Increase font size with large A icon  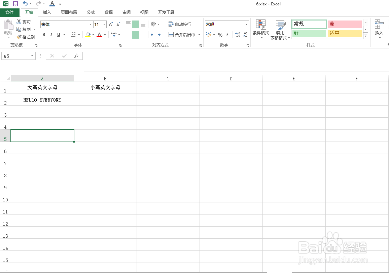[111, 24]
